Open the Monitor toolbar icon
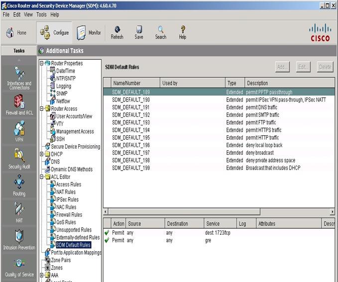This screenshot has width=338, height=282. pyautogui.click(x=82, y=32)
